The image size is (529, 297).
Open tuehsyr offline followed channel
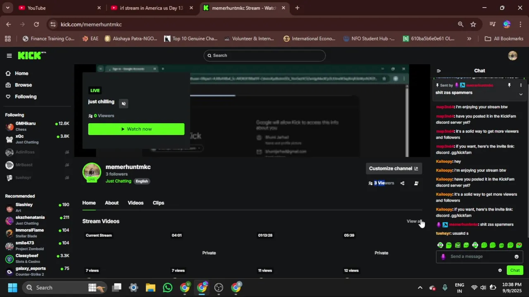tap(37, 178)
